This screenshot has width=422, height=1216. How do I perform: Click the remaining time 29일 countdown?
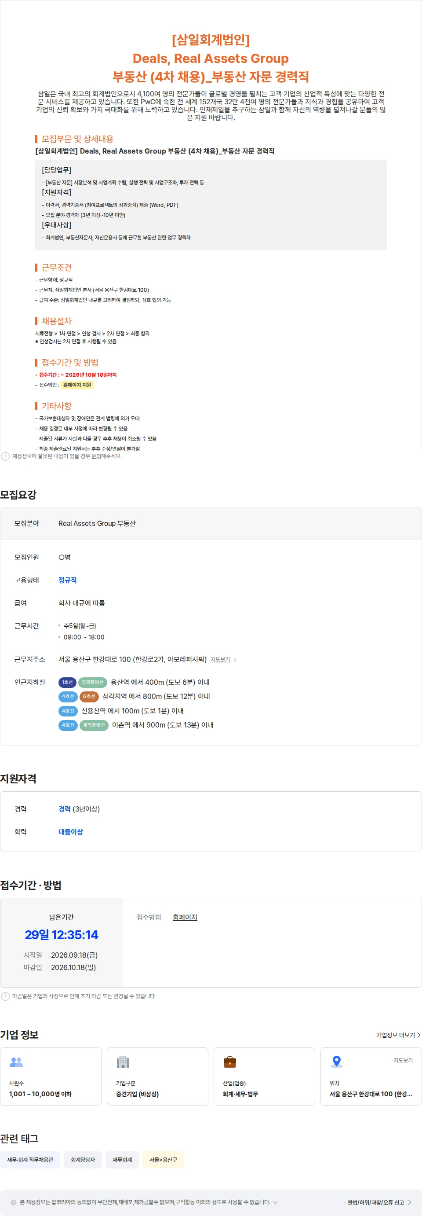click(61, 935)
